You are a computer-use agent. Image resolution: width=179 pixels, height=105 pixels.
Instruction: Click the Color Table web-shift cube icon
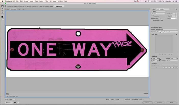click(x=162, y=54)
